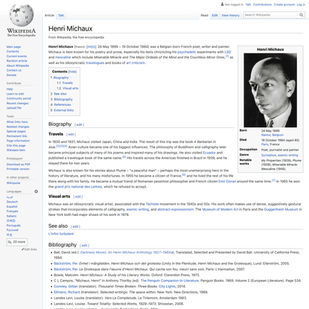This screenshot has width=309, height=309.
Task: Open Henri Michaux portrait photo in infobox
Action: tap(270, 90)
